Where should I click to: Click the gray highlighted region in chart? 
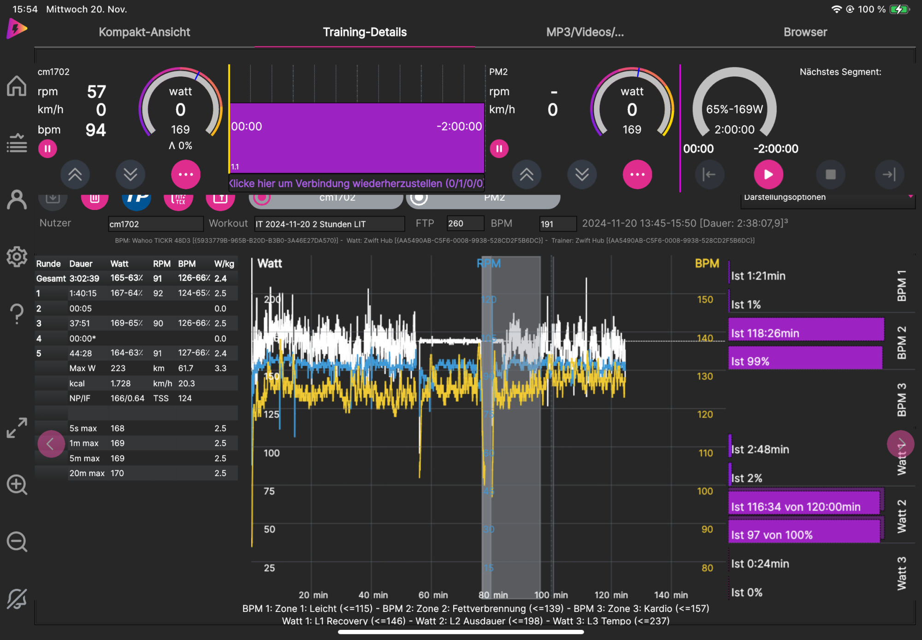pos(511,427)
